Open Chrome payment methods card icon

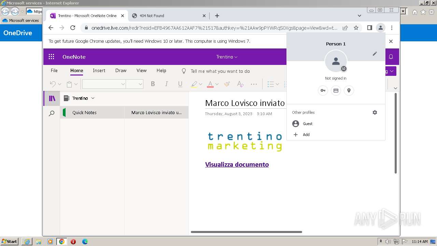(336, 91)
